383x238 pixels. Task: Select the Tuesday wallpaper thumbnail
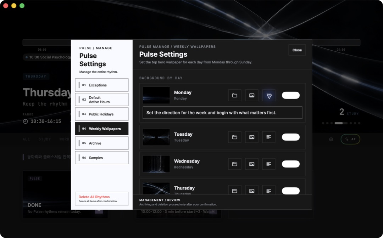[x=156, y=137]
